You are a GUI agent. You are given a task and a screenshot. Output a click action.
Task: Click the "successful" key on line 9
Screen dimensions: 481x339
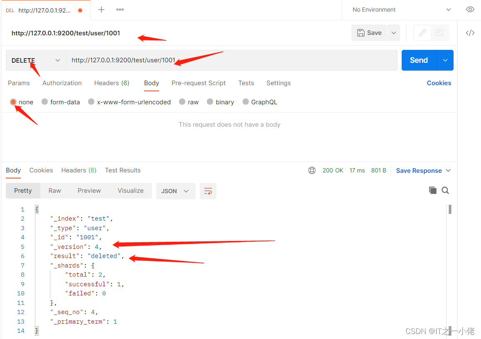87,285
